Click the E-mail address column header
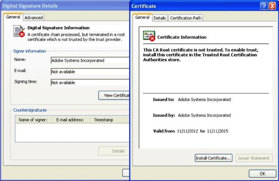Viewport: 279px width, 181px height. tap(71, 120)
